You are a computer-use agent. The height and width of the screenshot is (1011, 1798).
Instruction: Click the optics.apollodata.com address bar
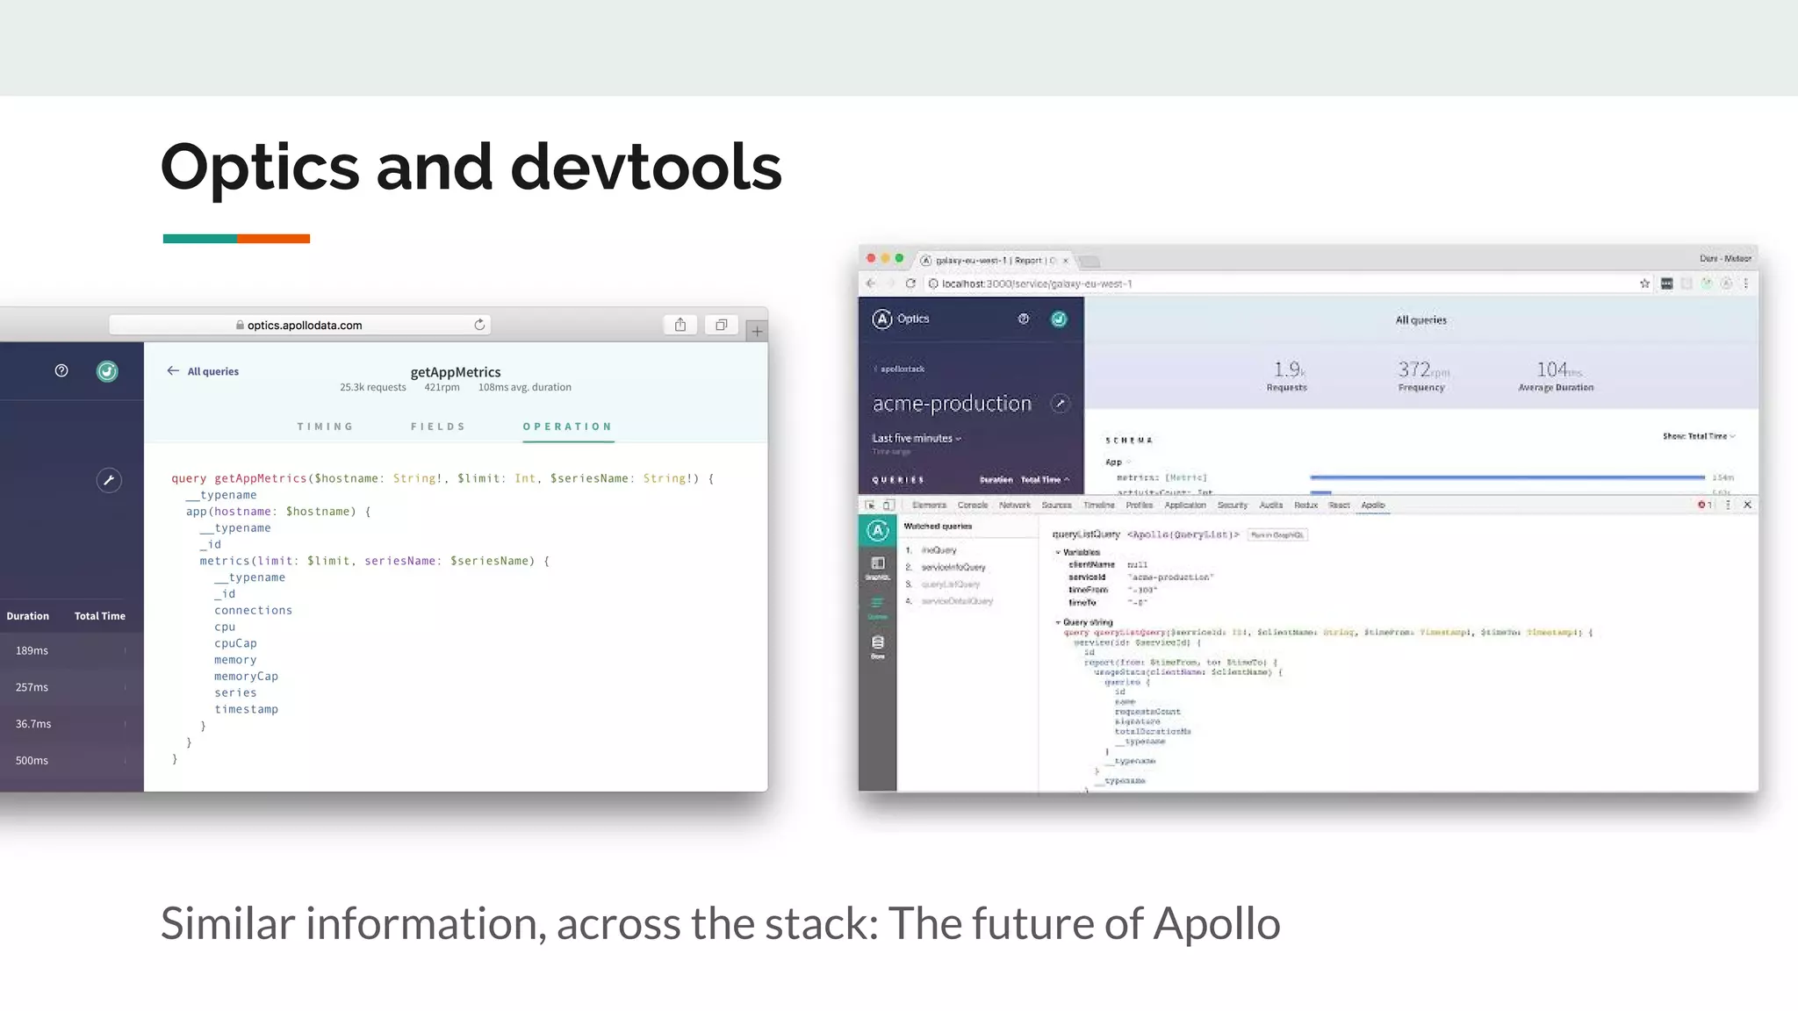pos(299,325)
